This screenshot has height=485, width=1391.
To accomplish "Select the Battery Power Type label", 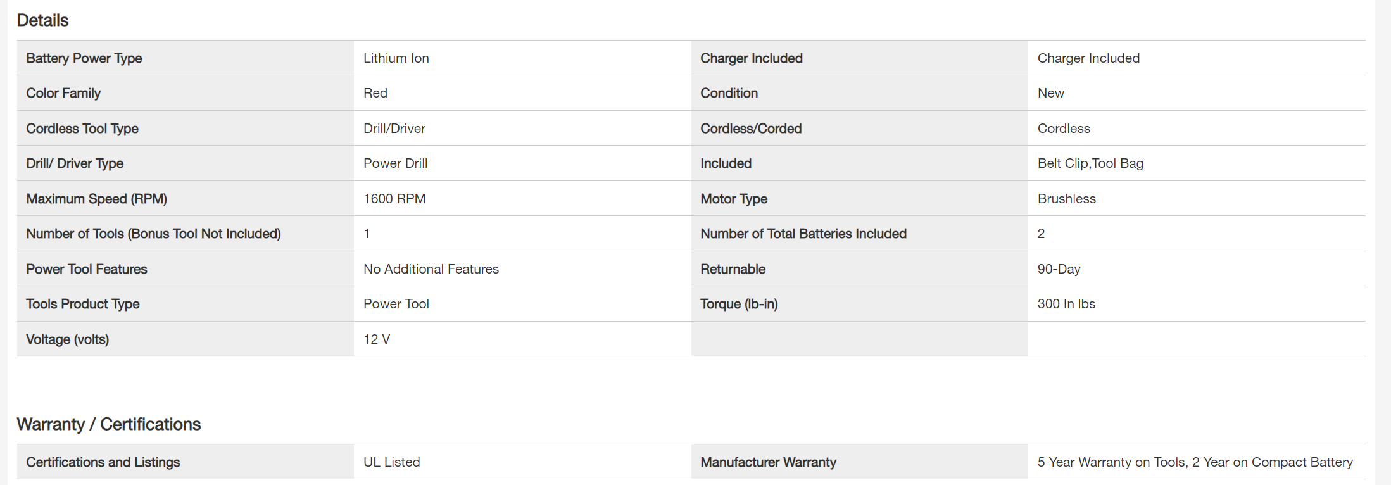I will (84, 58).
